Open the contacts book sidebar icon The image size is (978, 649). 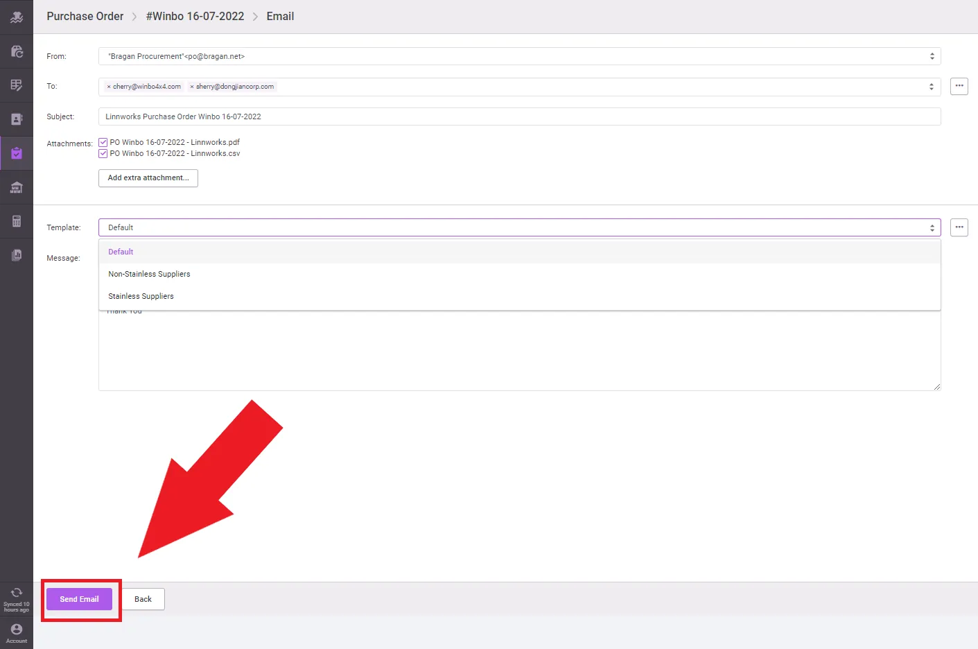pos(17,119)
